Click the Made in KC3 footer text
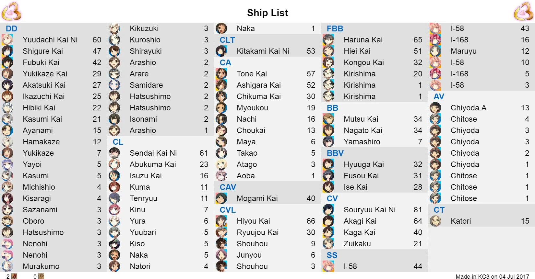Image resolution: width=535 pixels, height=279 pixels. pyautogui.click(x=492, y=276)
